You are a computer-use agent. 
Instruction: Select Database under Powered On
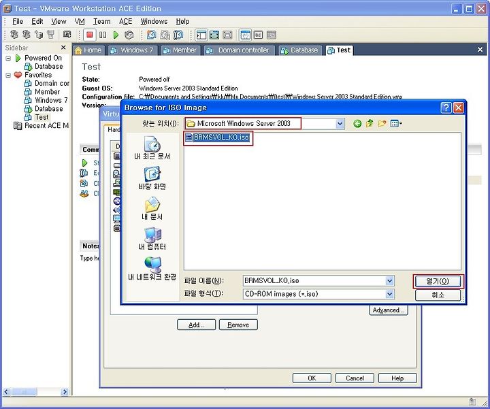click(44, 67)
